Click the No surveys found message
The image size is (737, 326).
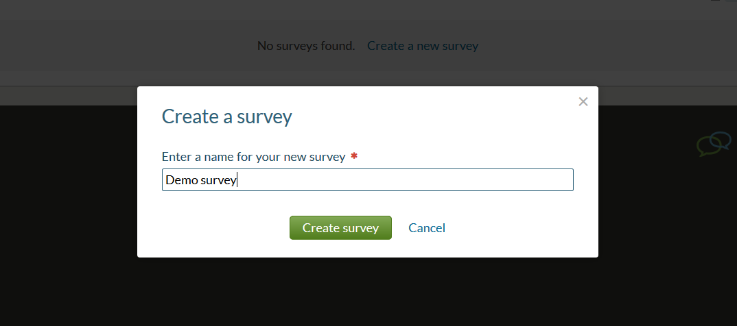pos(306,46)
